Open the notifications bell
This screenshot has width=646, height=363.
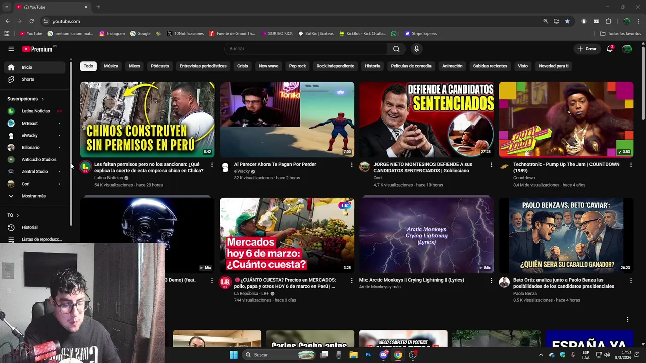[x=610, y=49]
